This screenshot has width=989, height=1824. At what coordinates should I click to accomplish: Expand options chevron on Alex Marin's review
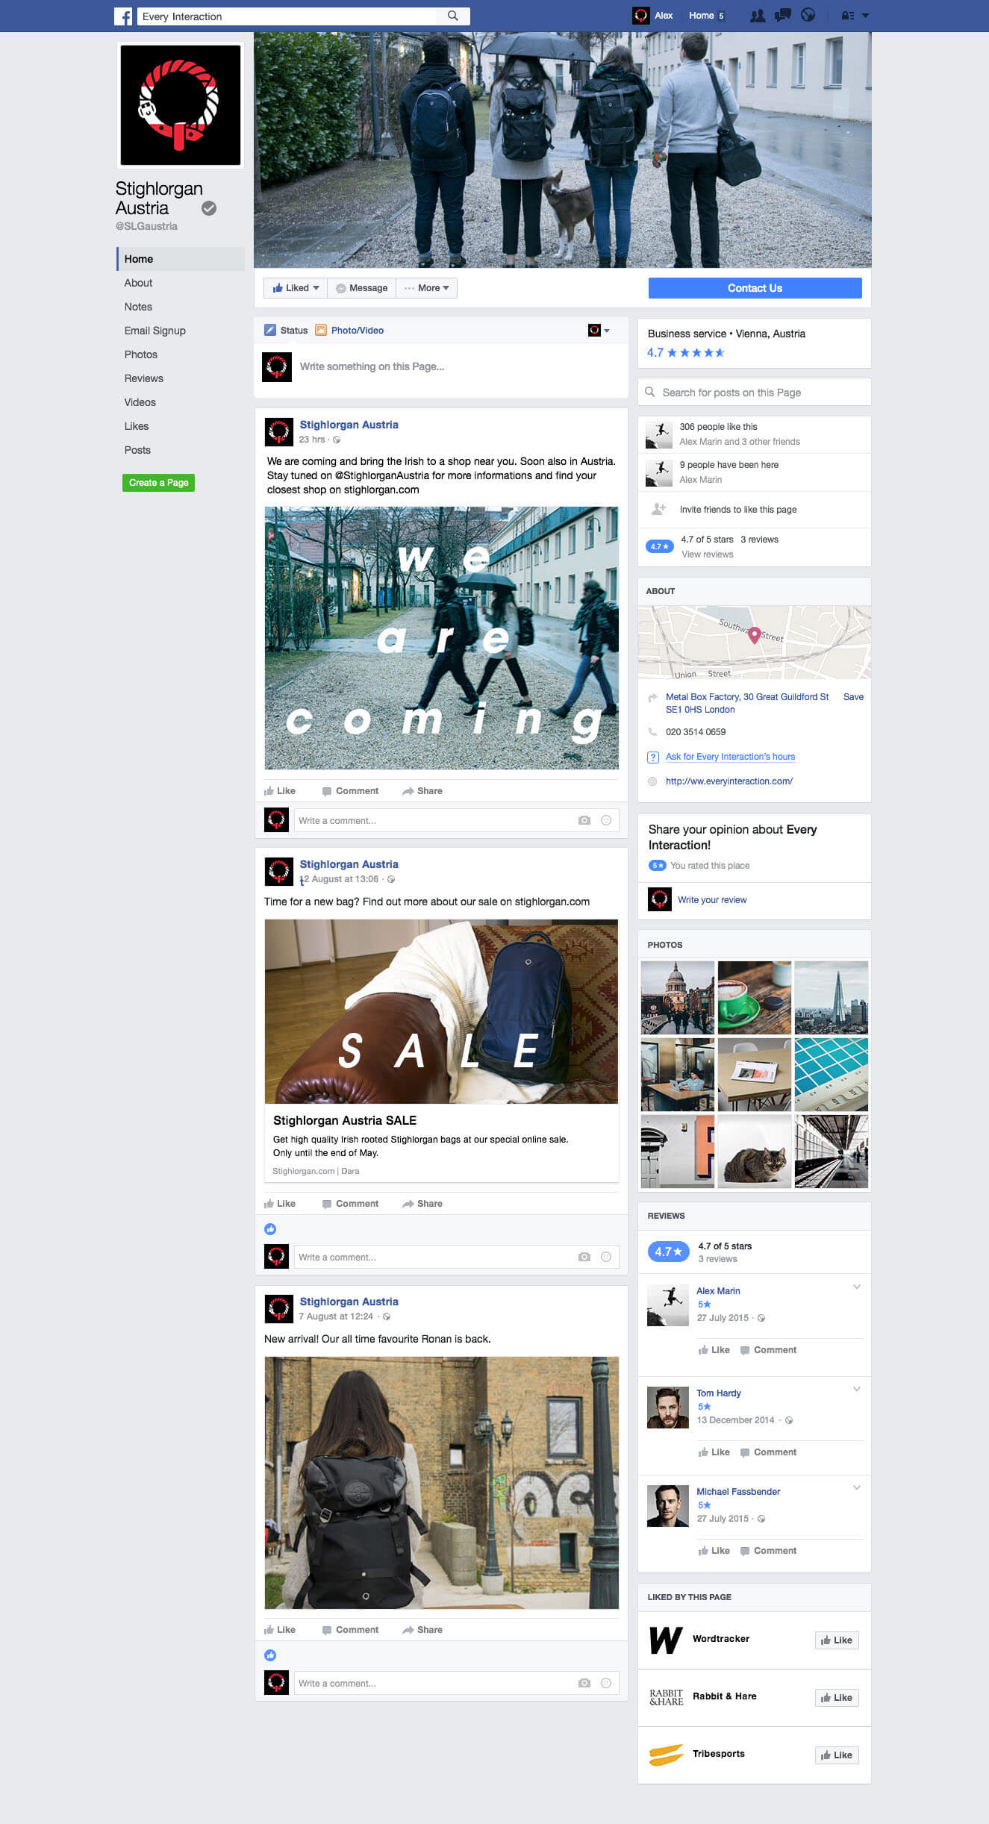pos(857,1287)
